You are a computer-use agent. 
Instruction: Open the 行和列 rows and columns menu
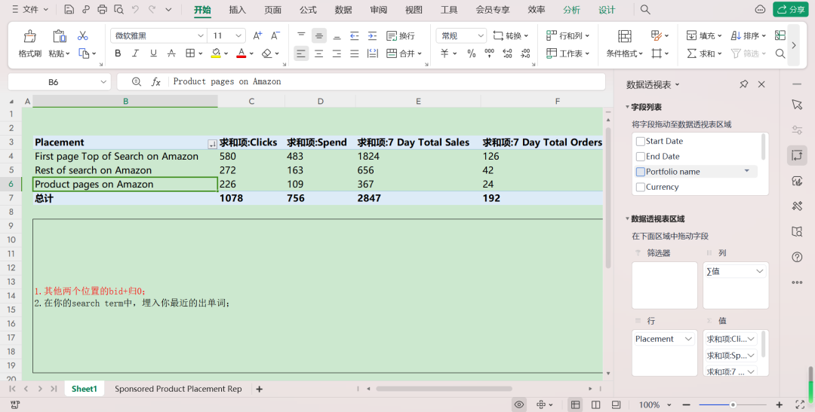(568, 36)
